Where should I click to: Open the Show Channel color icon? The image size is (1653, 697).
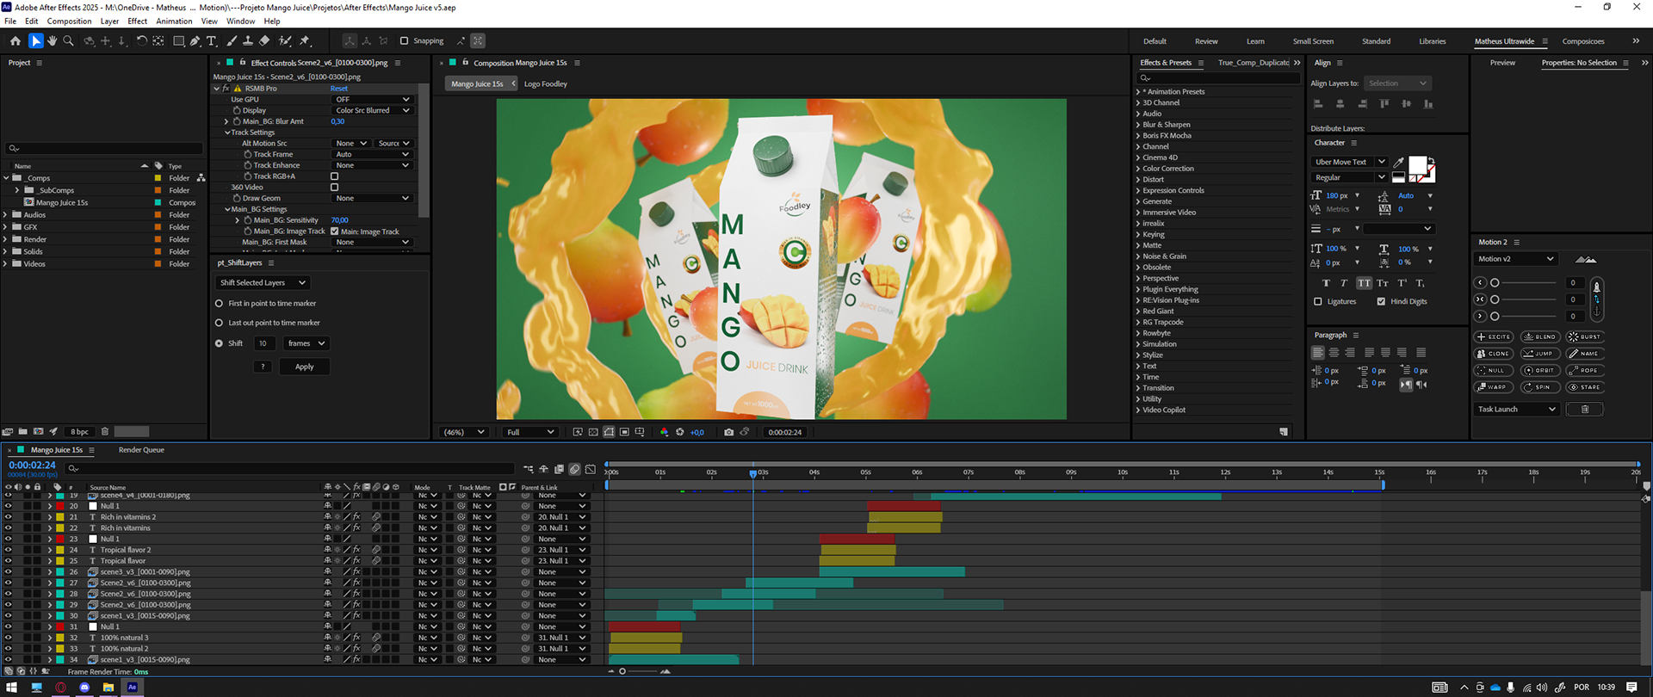[x=664, y=432]
